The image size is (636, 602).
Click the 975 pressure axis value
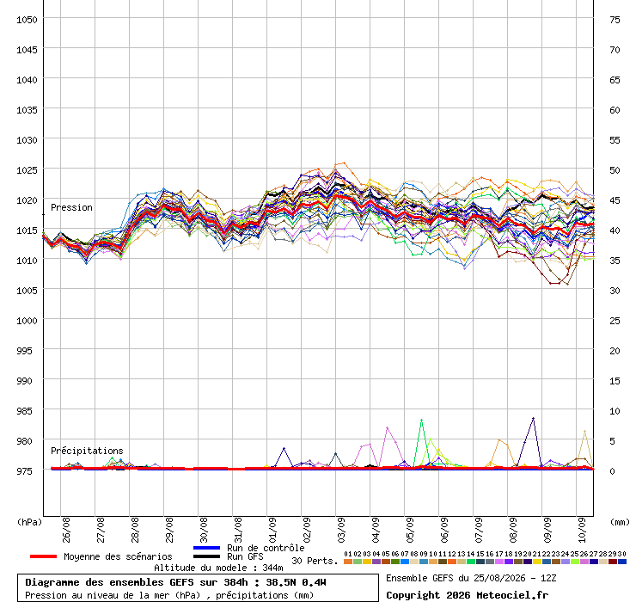coord(24,471)
